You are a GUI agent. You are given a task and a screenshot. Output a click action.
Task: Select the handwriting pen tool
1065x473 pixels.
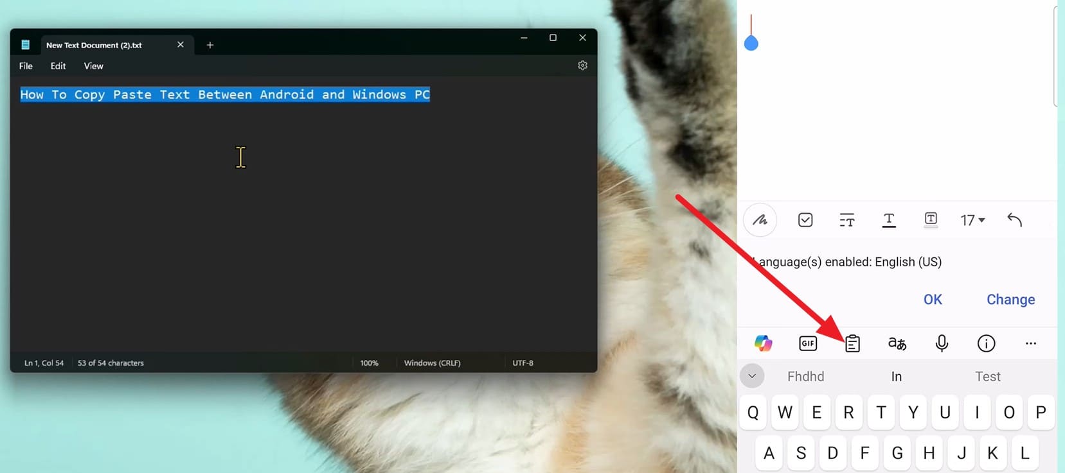[x=760, y=220]
